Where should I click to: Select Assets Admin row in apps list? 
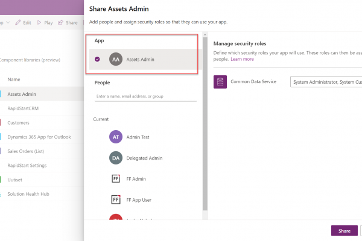(42, 94)
